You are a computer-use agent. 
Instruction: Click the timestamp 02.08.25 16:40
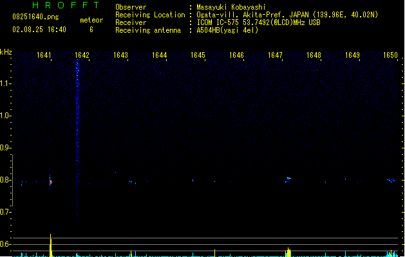pos(39,30)
